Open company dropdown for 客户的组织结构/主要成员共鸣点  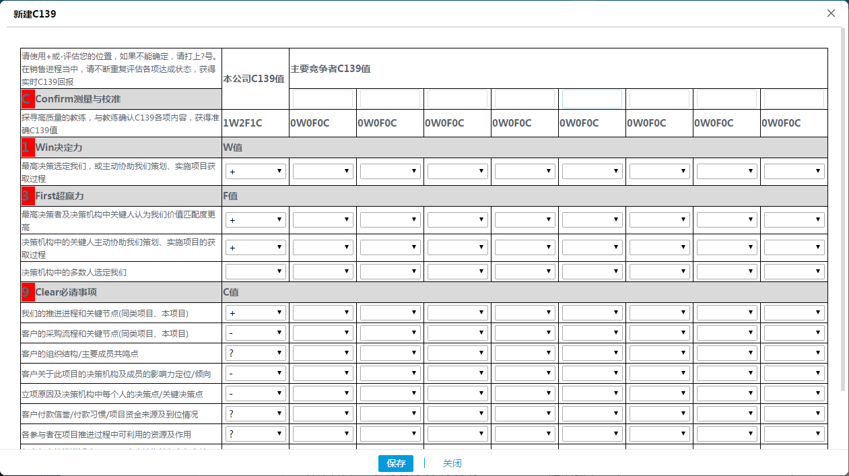pyautogui.click(x=256, y=353)
